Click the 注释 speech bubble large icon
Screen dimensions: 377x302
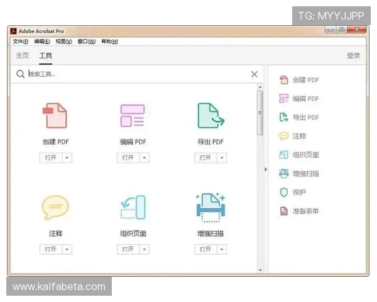click(x=55, y=207)
